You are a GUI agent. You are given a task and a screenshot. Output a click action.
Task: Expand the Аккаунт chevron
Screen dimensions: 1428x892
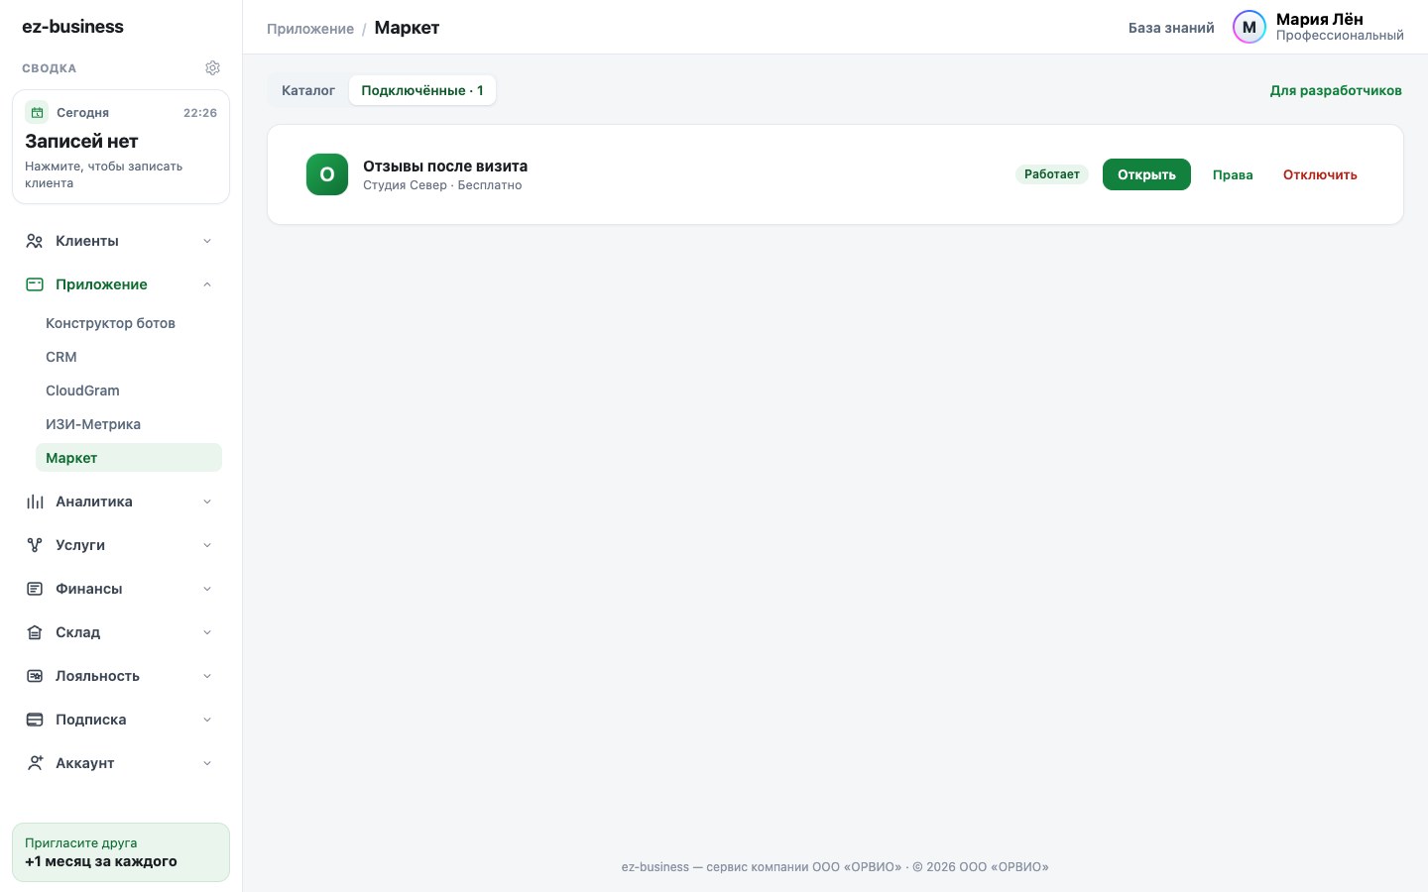(x=207, y=763)
